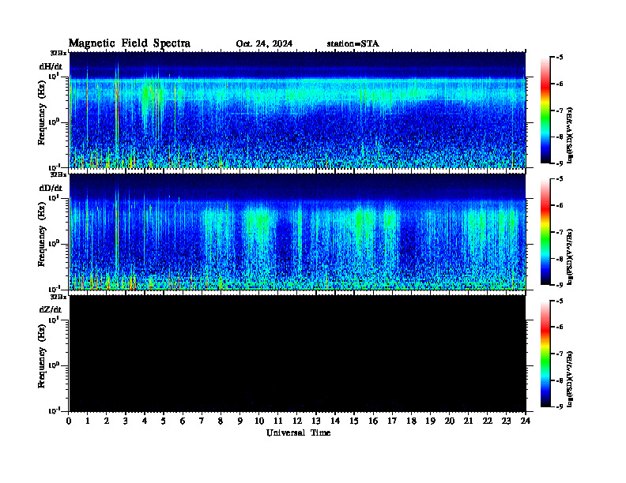Image resolution: width=626 pixels, height=483 pixels.
Task: Click hour "22" on the time axis
Action: pyautogui.click(x=488, y=421)
